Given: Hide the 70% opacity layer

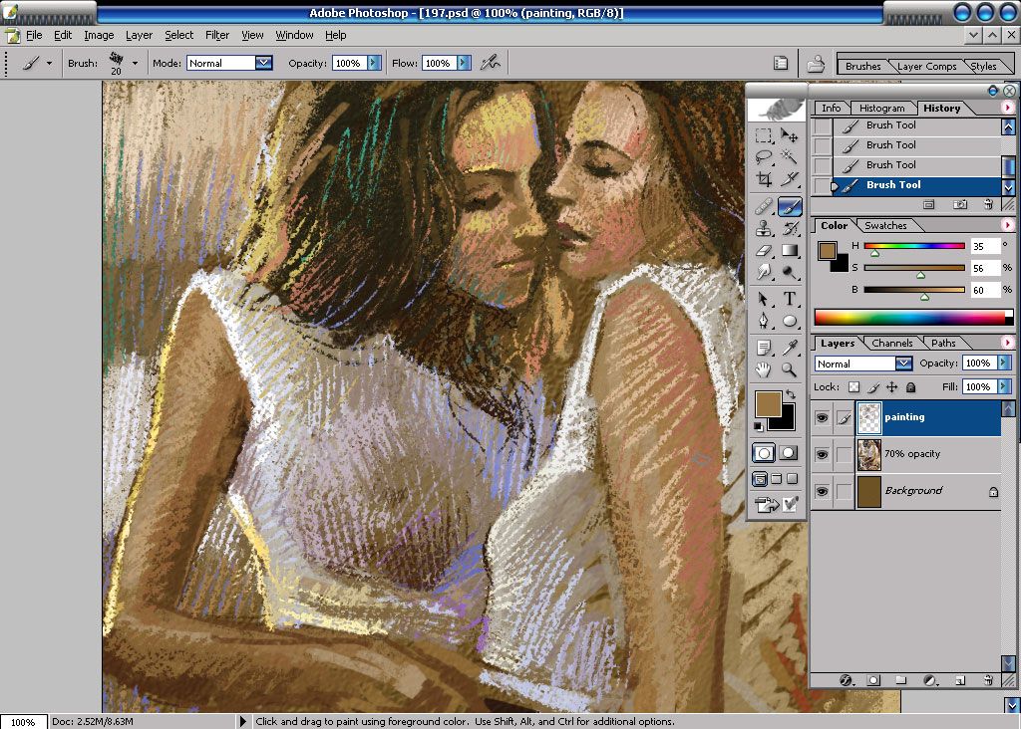Looking at the screenshot, I should 822,454.
